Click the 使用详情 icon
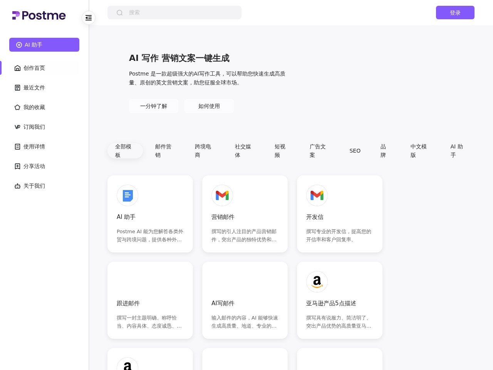This screenshot has height=370, width=493. pos(17,146)
